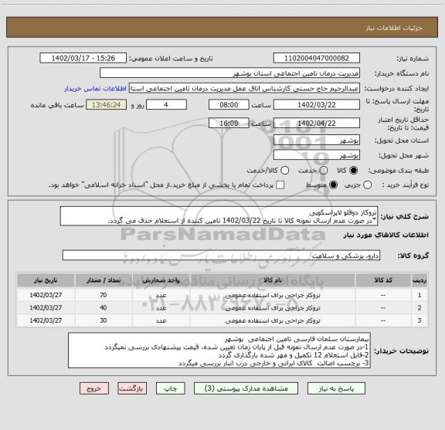Click the نام دستگاه خریدار field
445x430 pixels.
click(x=230, y=73)
